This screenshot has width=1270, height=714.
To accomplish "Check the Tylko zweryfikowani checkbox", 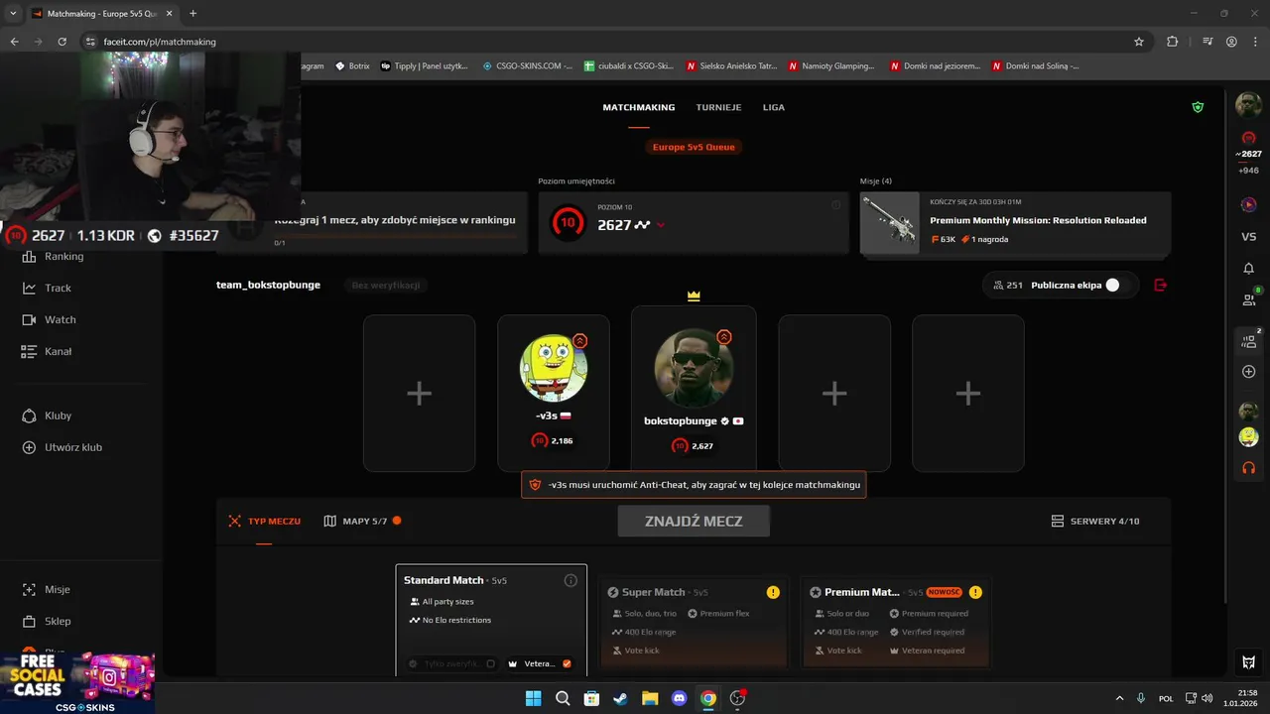I will tap(491, 663).
